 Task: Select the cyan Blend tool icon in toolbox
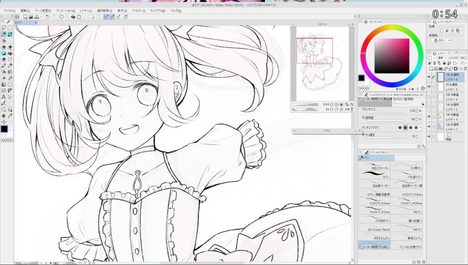[x=4, y=53]
